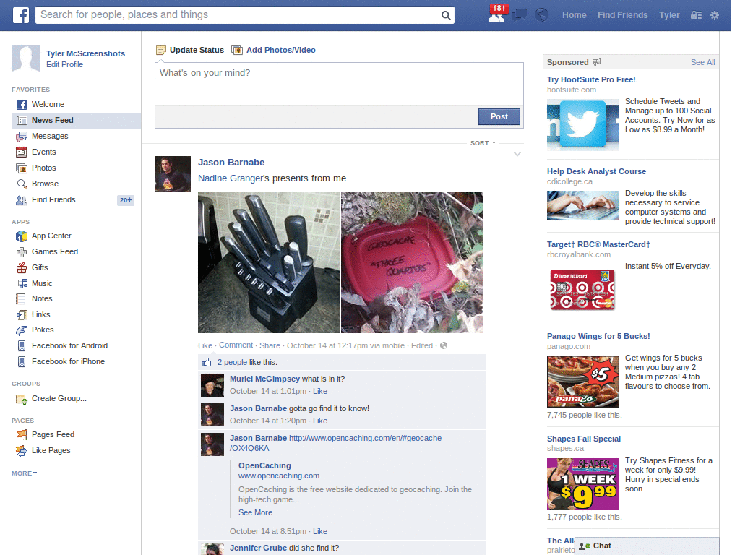740x555 pixels.
Task: Click the HootSuite Twitter bird ad image
Action: [x=583, y=124]
